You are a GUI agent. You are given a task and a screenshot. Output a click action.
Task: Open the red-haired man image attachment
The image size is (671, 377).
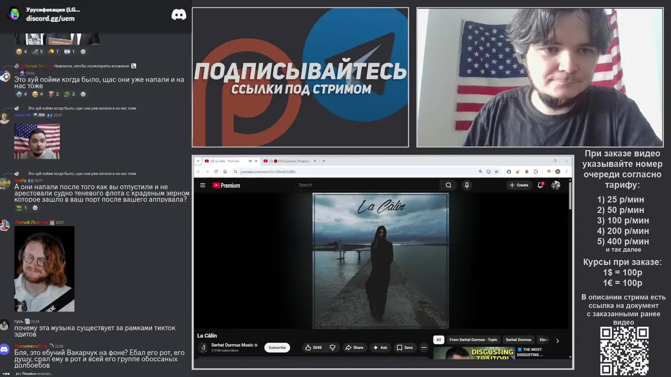click(x=44, y=269)
